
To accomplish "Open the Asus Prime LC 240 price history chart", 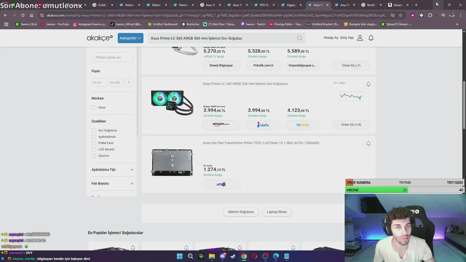I will point(351,96).
